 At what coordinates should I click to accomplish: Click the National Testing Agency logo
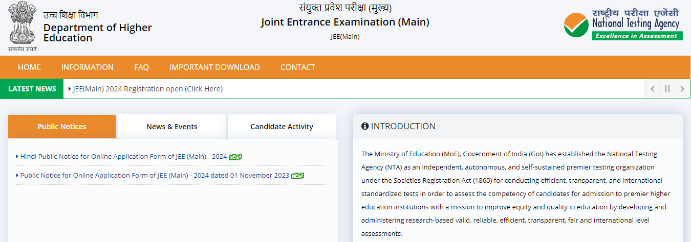(x=622, y=24)
